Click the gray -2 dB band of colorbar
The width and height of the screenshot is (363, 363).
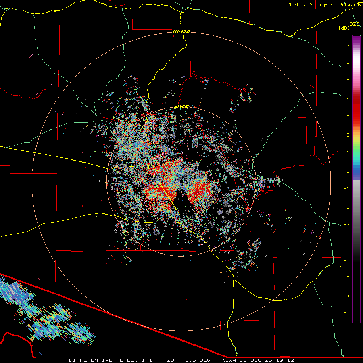tap(356, 207)
